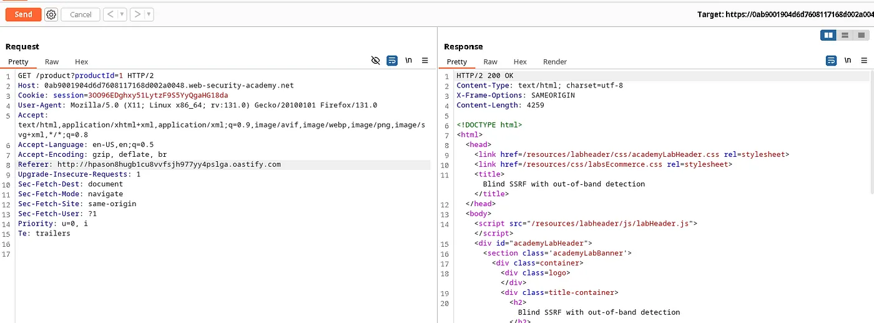This screenshot has width=874, height=323.
Task: Click the Te: trailers line
Action: click(x=44, y=234)
